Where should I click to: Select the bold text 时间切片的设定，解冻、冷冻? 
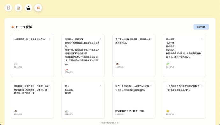click(130, 111)
